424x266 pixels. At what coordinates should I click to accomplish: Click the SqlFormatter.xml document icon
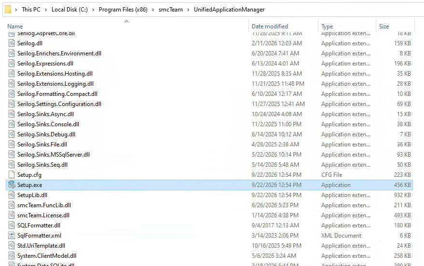(x=12, y=236)
